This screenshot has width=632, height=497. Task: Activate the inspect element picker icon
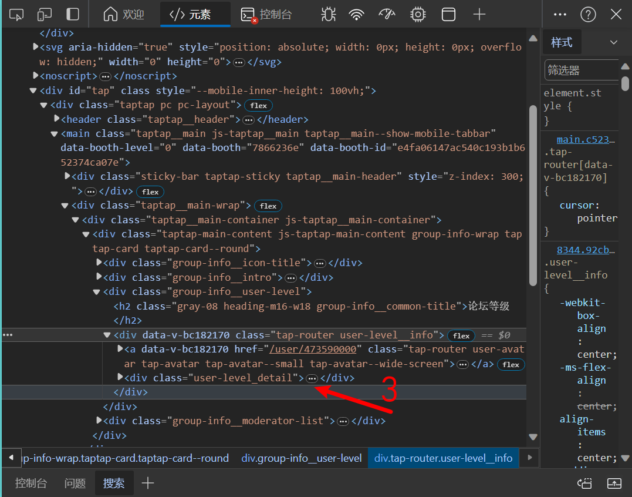point(16,15)
